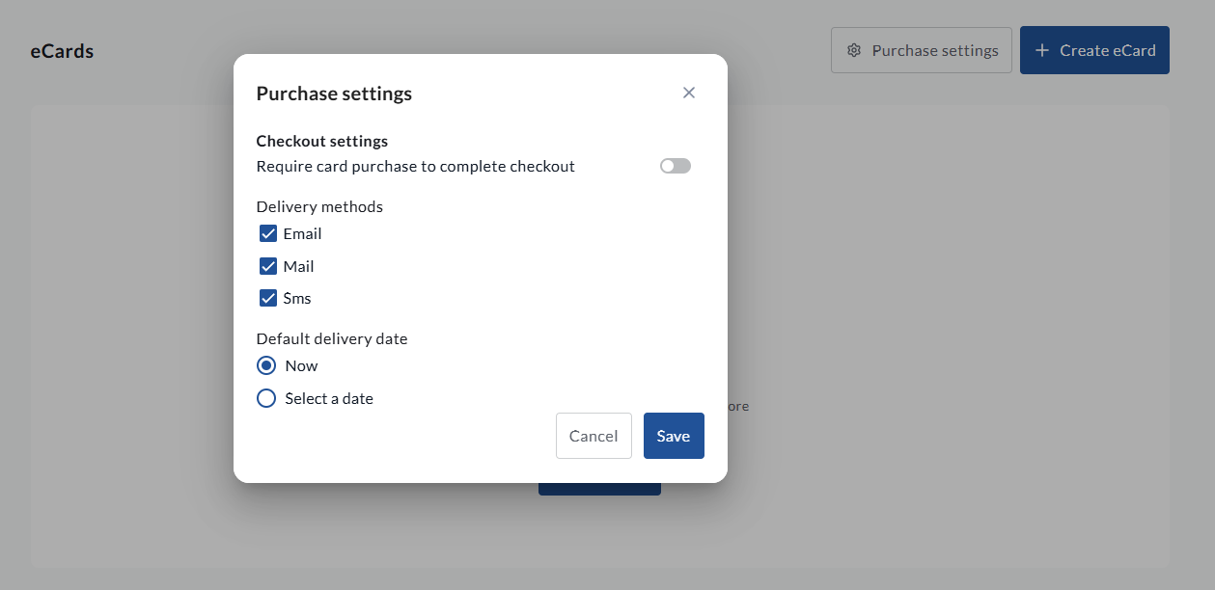Image resolution: width=1215 pixels, height=590 pixels.
Task: Uncheck the Email delivery method checkbox
Action: point(268,233)
